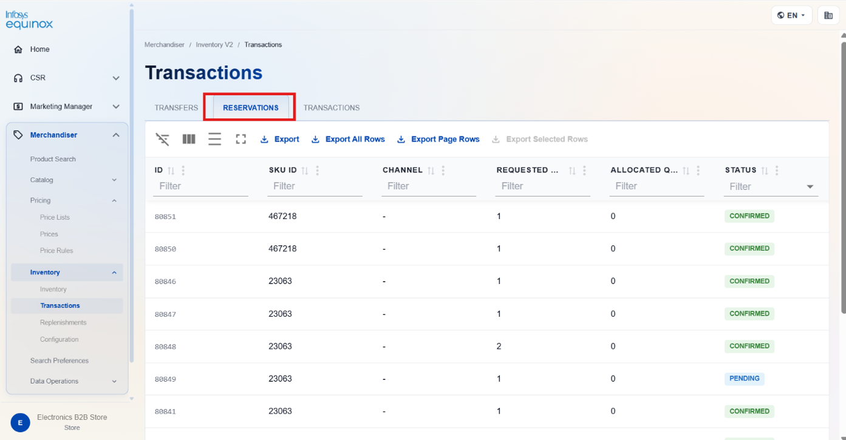This screenshot has height=440, width=846.
Task: Click the CSR headset icon
Action: click(x=18, y=78)
